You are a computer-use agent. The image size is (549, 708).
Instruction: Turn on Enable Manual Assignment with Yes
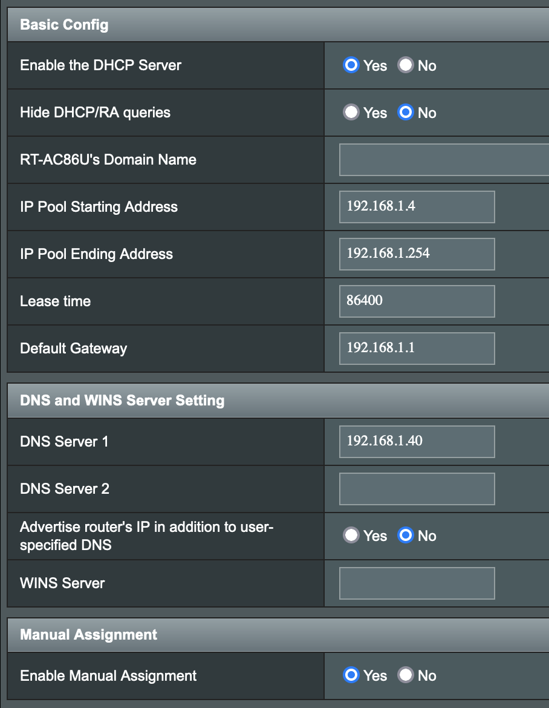[351, 675]
